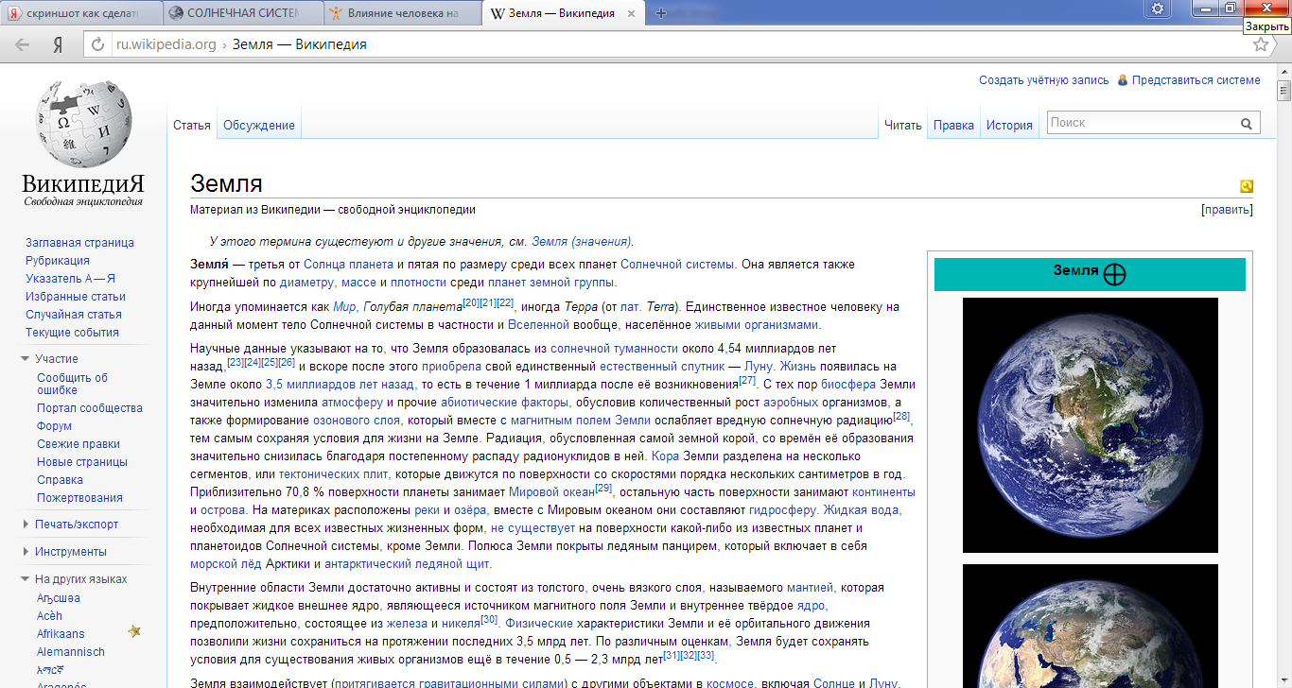1292x688 pixels.
Task: Switch to the скриншот как сделать browser tab
Action: 80,13
